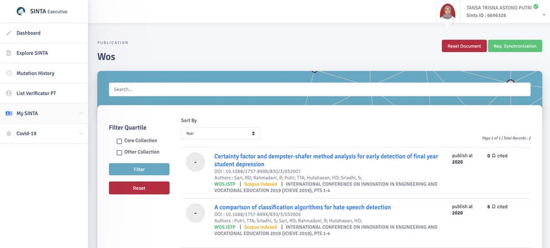Click the Req. Synchronization button
The height and width of the screenshot is (248, 550).
point(515,46)
